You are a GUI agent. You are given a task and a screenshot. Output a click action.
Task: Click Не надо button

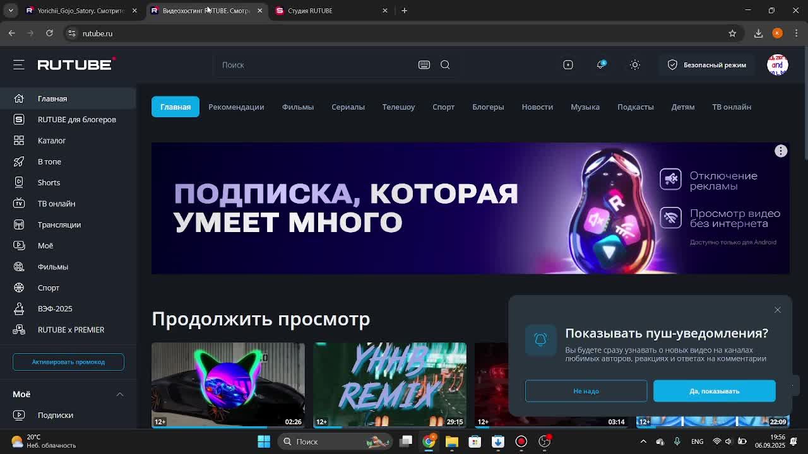pyautogui.click(x=586, y=391)
